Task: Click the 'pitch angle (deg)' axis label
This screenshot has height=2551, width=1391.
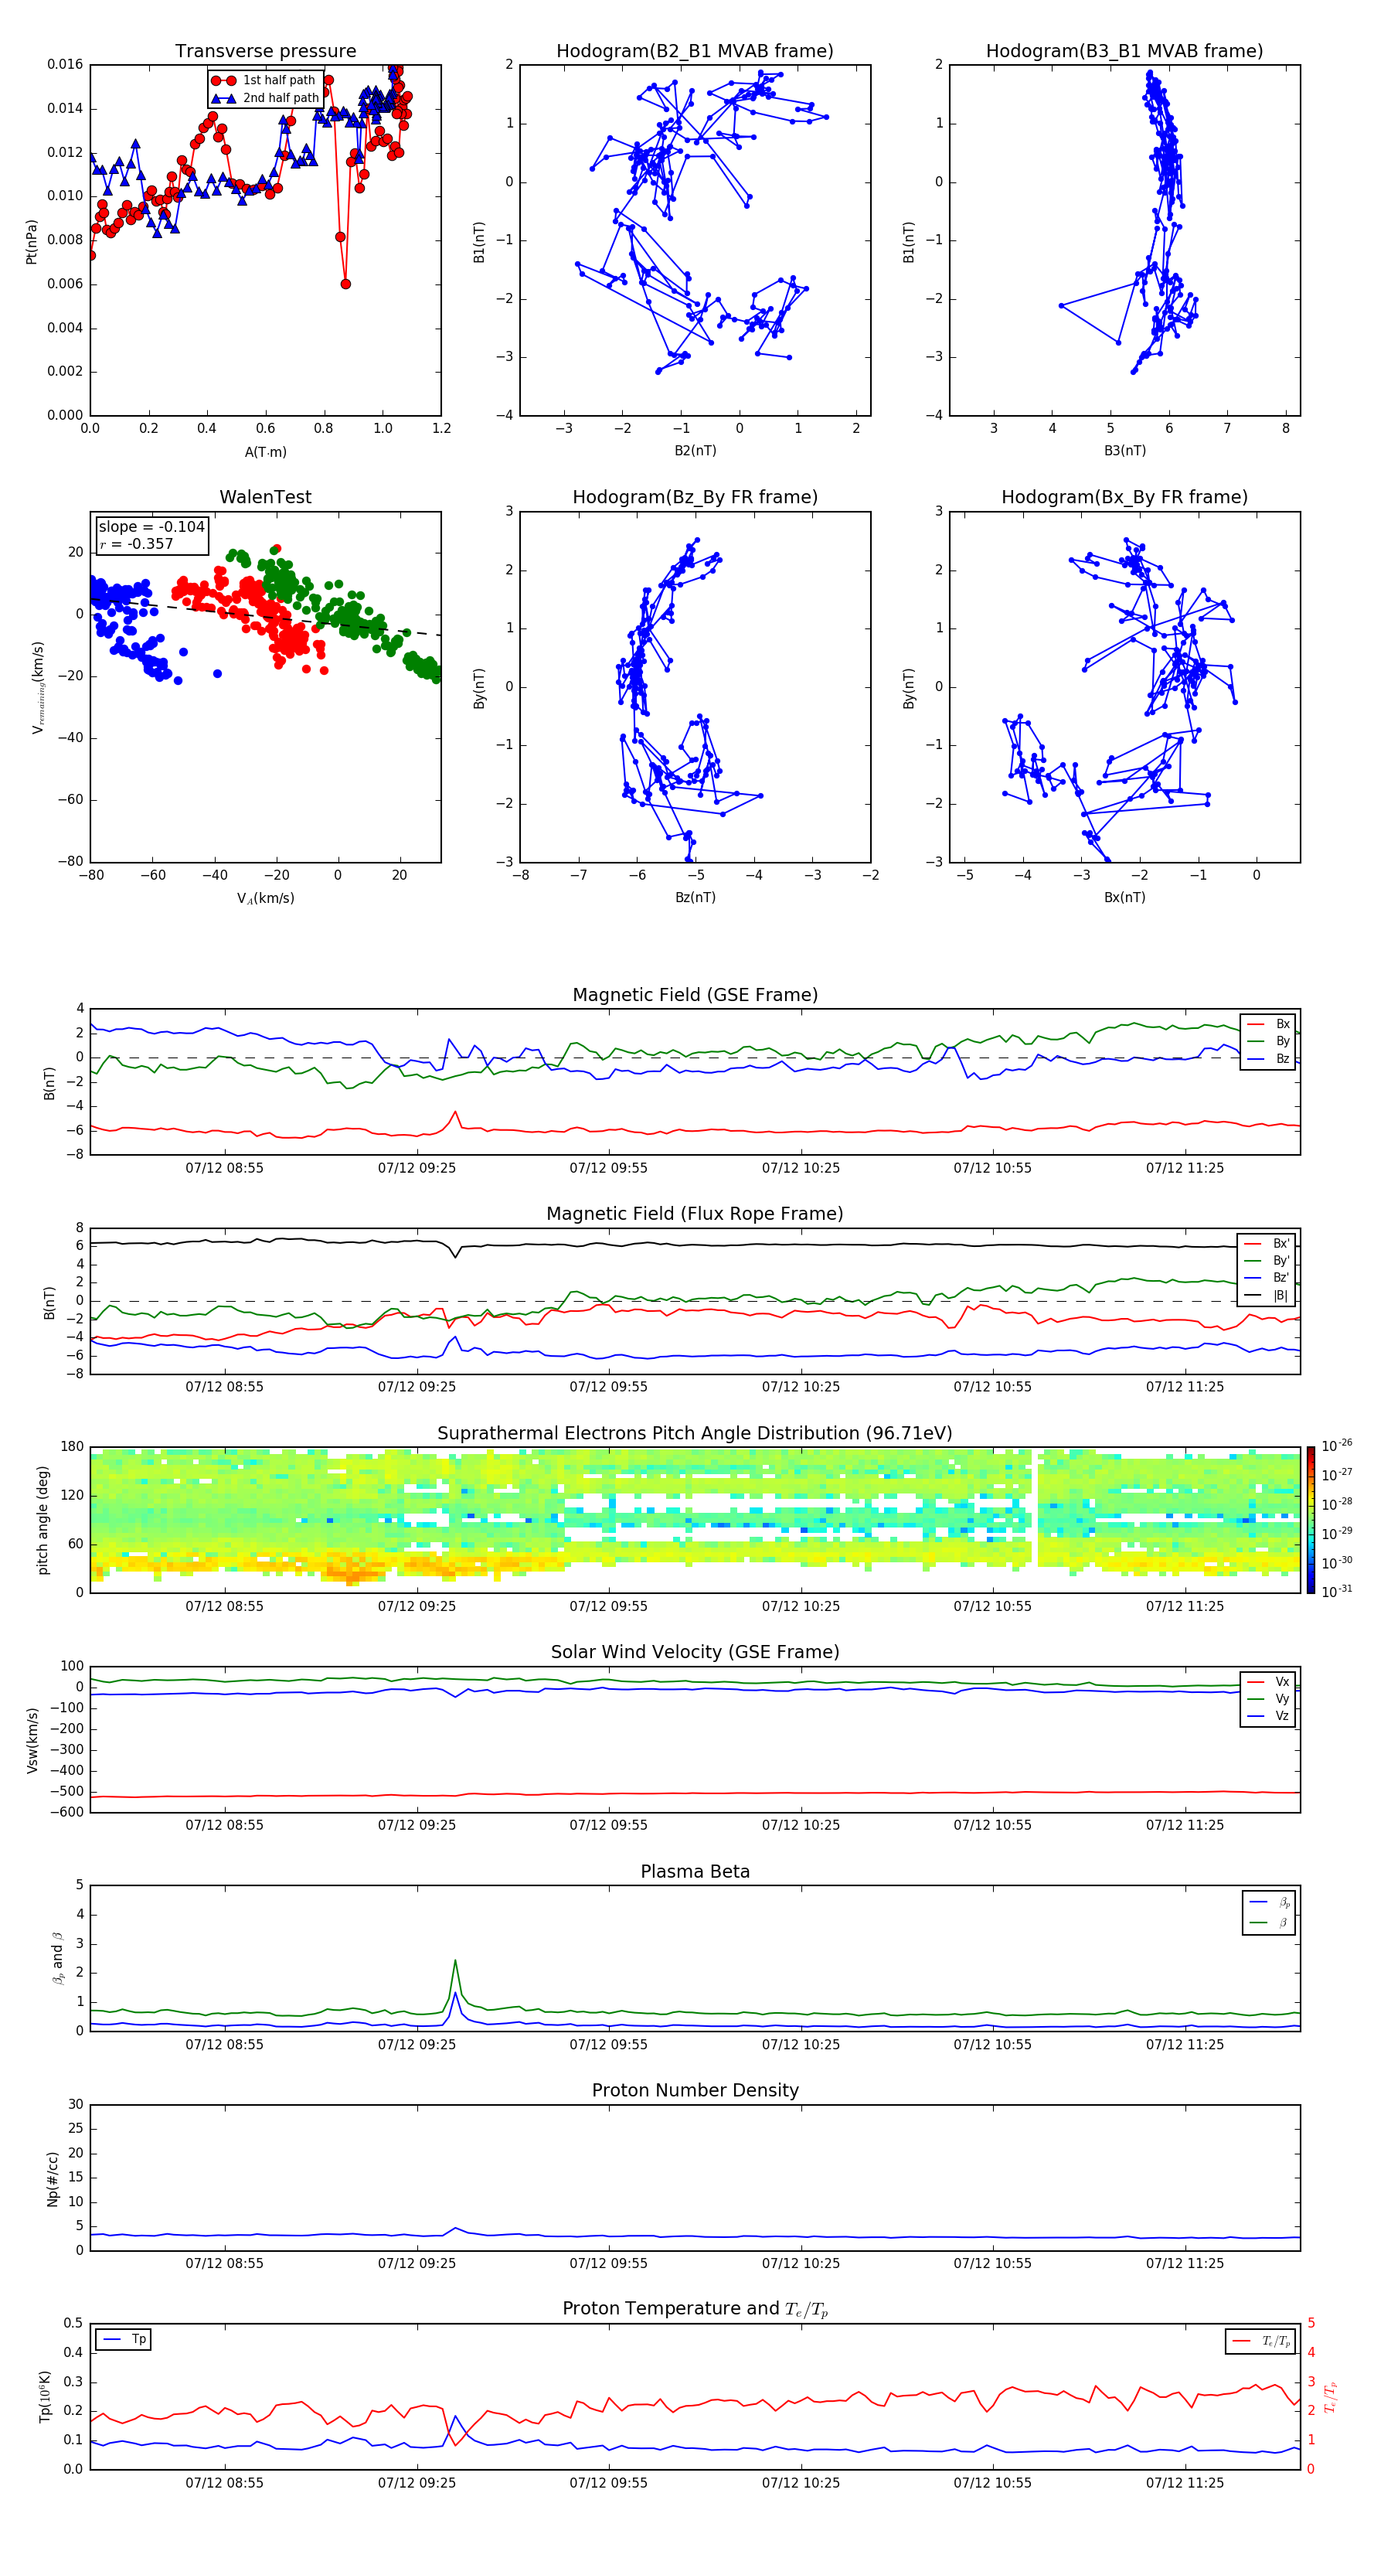Action: [x=43, y=1520]
